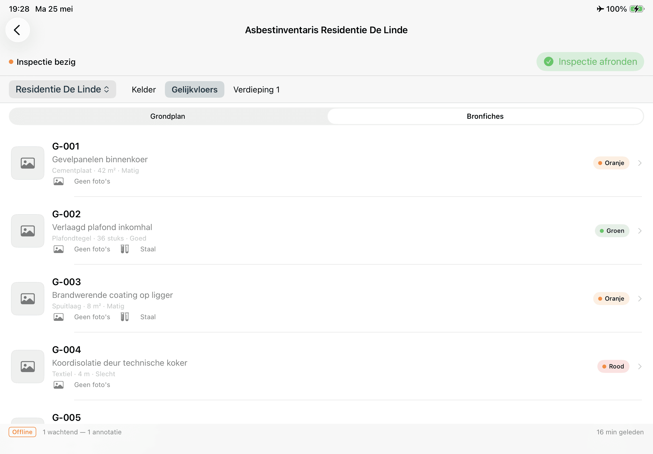Image resolution: width=653 pixels, height=454 pixels.
Task: Open G-004 details via right chevron
Action: coord(640,367)
